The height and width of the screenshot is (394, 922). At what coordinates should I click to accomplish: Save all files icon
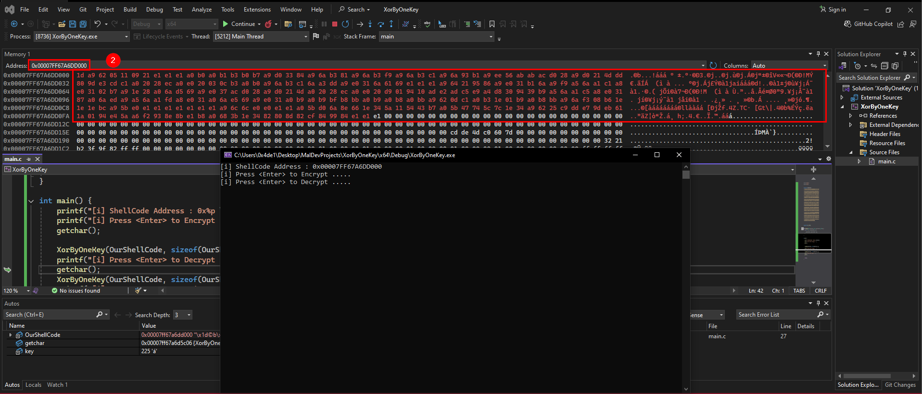[x=83, y=24]
